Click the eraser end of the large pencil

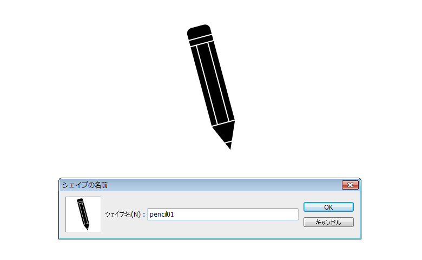(x=199, y=32)
